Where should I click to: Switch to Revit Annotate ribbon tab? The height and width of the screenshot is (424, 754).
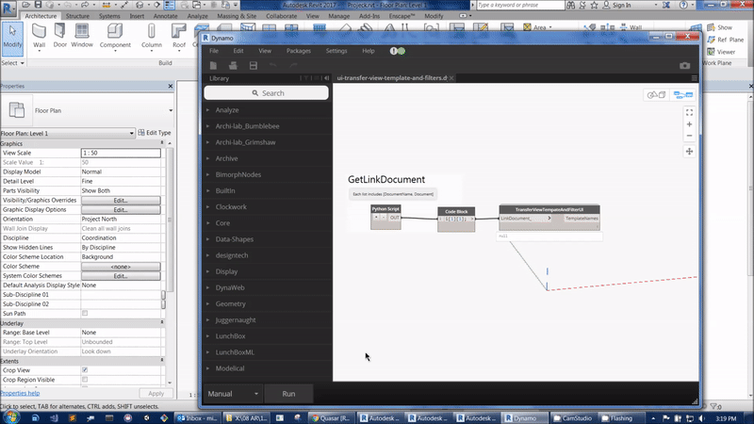pos(165,16)
